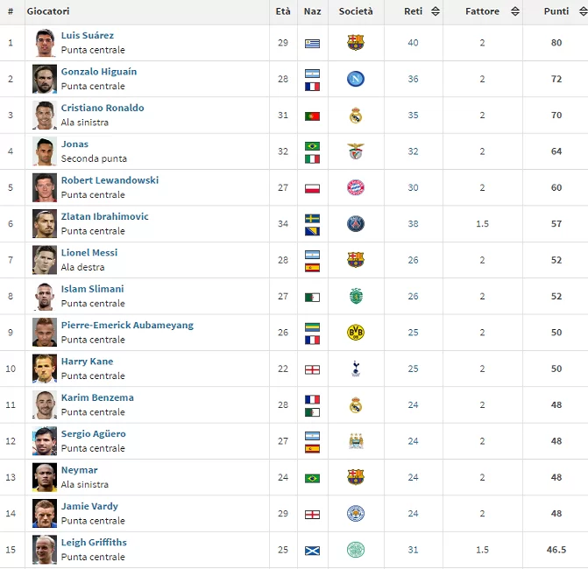Open the Borussia Dortmund club crest
The height and width of the screenshot is (569, 588).
click(355, 332)
